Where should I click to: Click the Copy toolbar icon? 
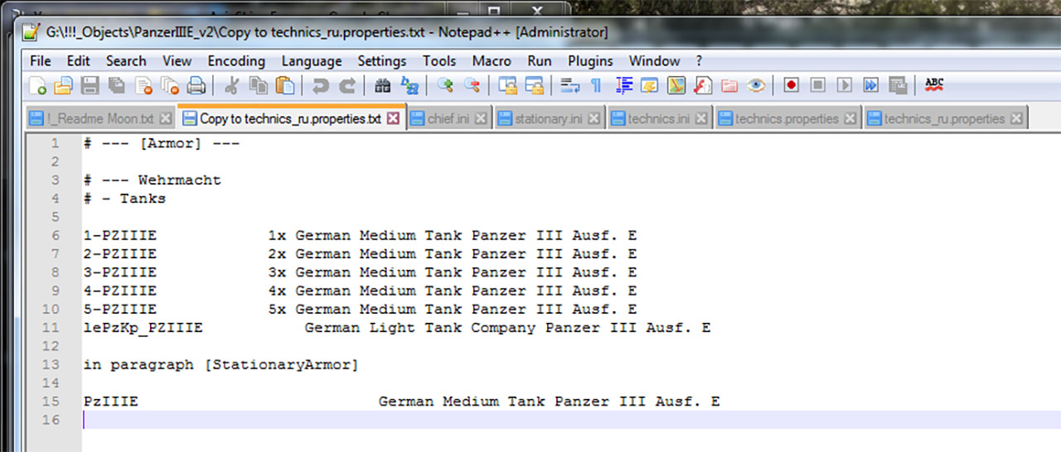(258, 85)
